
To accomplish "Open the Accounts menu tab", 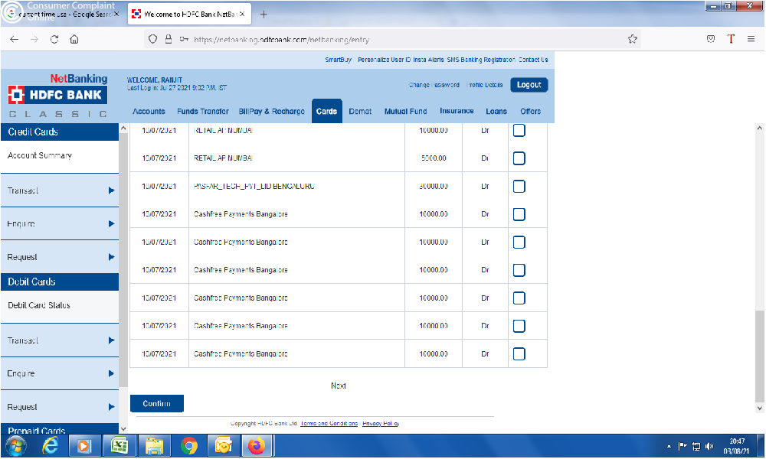I will [x=149, y=112].
